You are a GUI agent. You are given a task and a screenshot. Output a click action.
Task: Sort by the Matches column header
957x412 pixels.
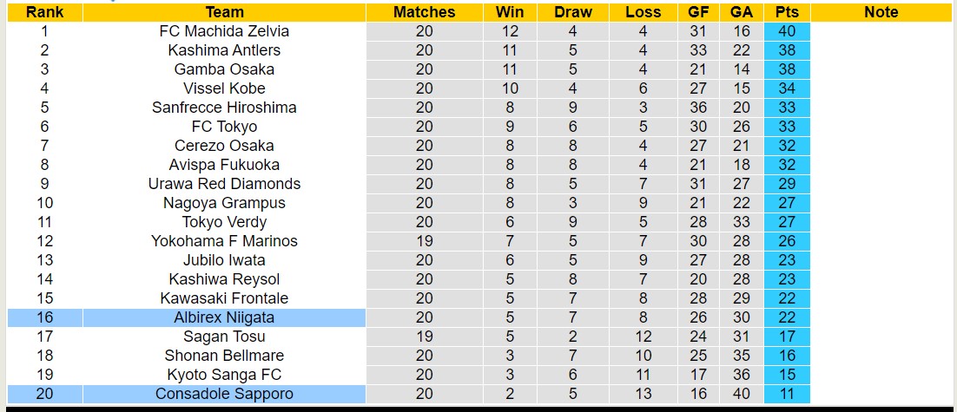(x=424, y=12)
